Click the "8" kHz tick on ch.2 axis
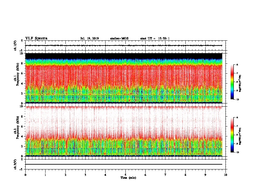 (22, 117)
